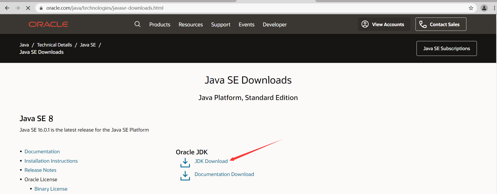The width and height of the screenshot is (497, 194).
Task: Click the View Accounts button
Action: pos(384,24)
